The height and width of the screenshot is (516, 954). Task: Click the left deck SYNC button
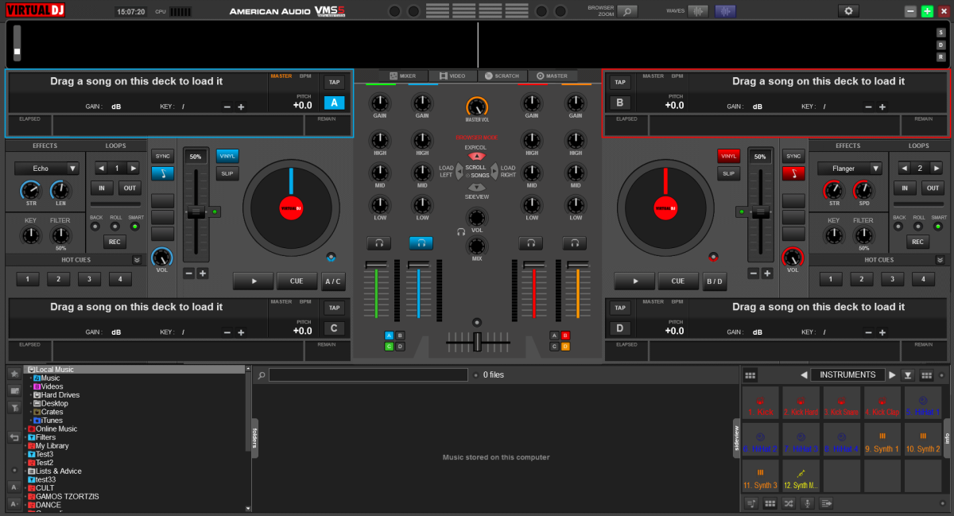[x=163, y=156]
